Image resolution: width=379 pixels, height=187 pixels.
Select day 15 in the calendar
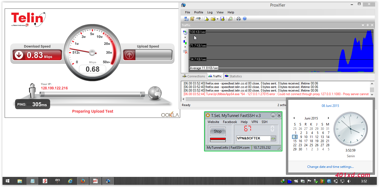tap(295, 141)
